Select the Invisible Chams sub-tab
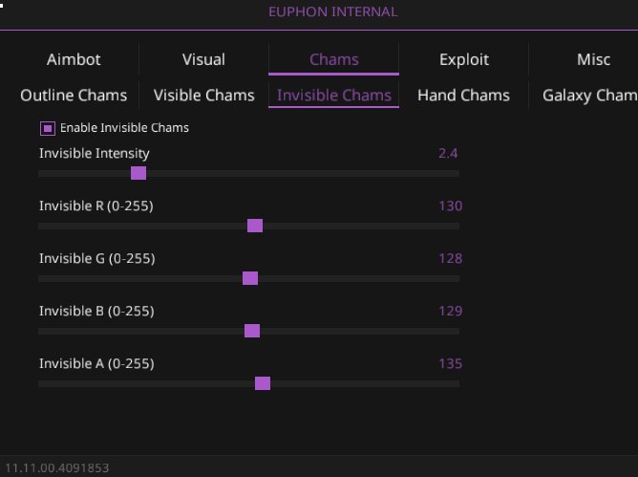Viewport: 638px width, 477px height. click(x=334, y=95)
